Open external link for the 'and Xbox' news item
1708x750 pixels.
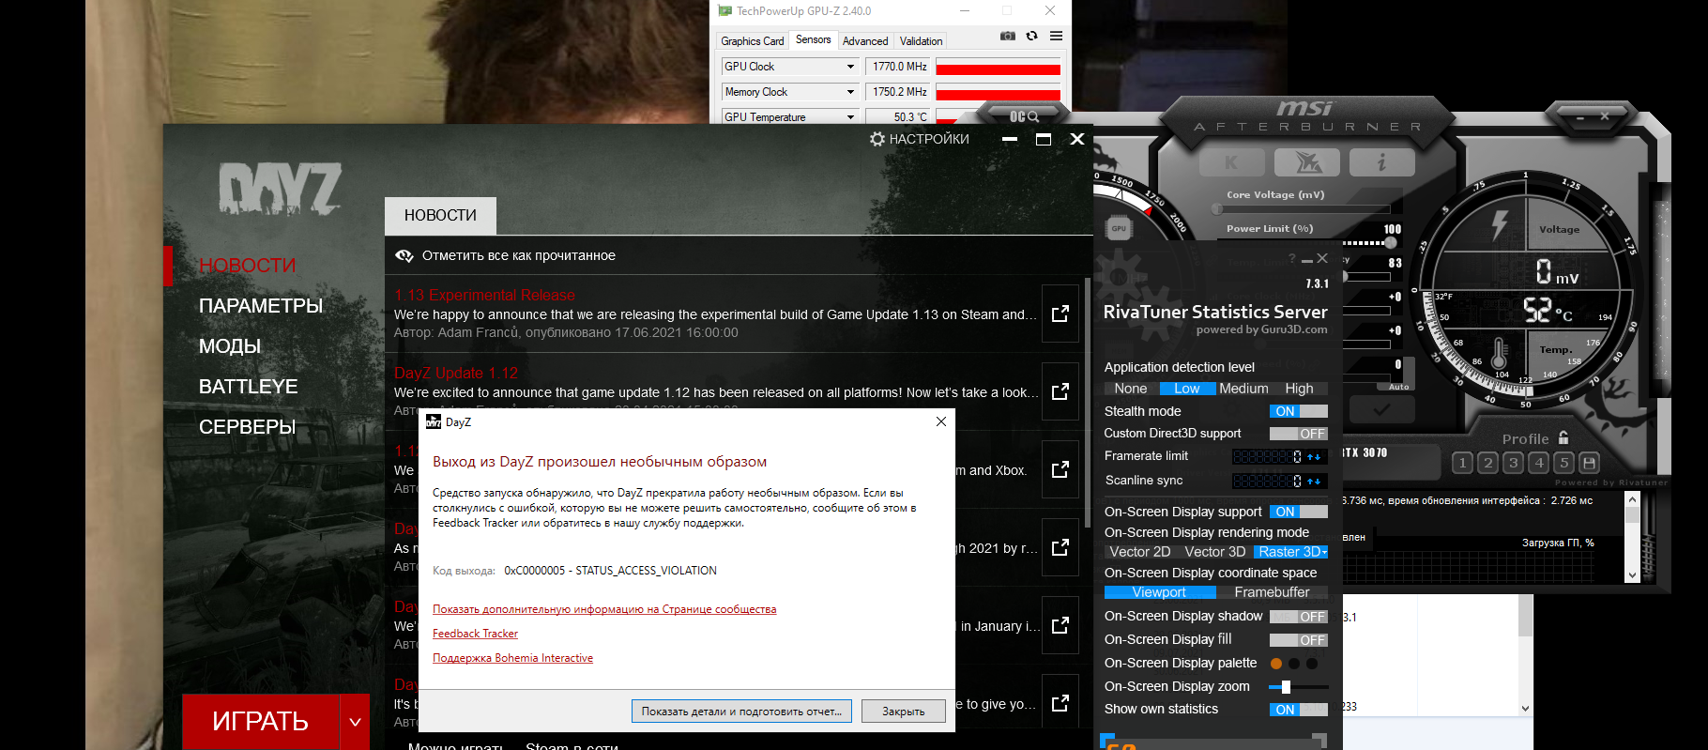(1060, 469)
